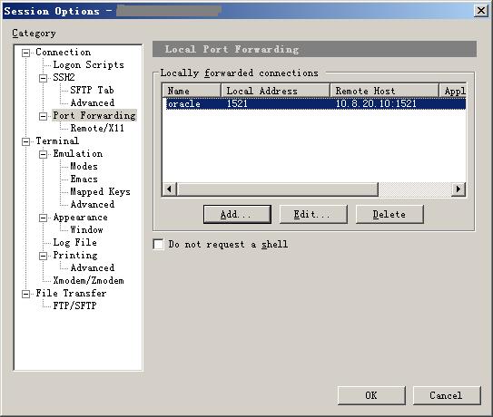Screen dimensions: 493x417
Task: Open Advanced under SSH2
Action: (x=93, y=102)
